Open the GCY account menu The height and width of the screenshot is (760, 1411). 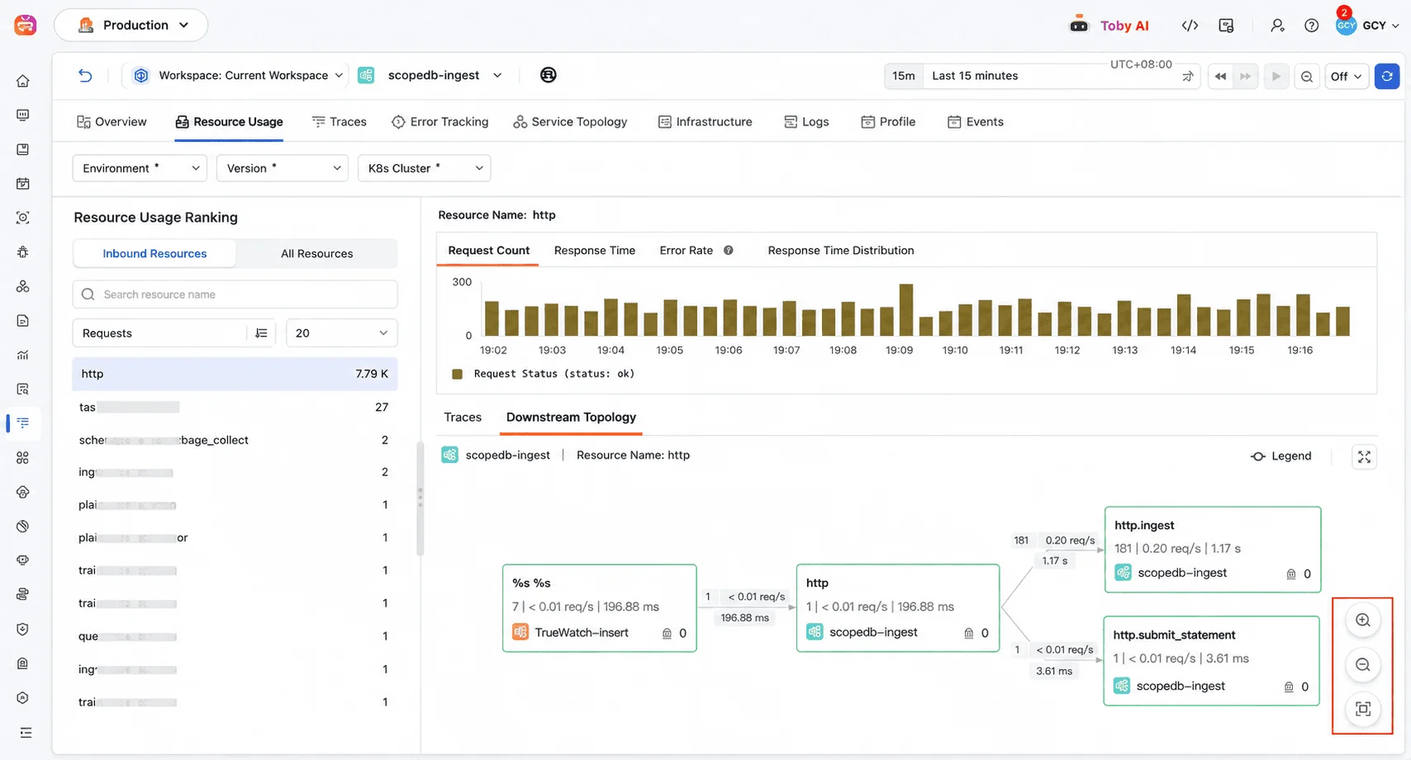click(x=1368, y=26)
